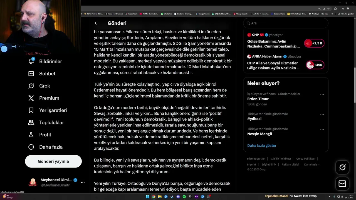Open Discord from the taskbar
Screen dimensions: 356x200
click(178, 197)
